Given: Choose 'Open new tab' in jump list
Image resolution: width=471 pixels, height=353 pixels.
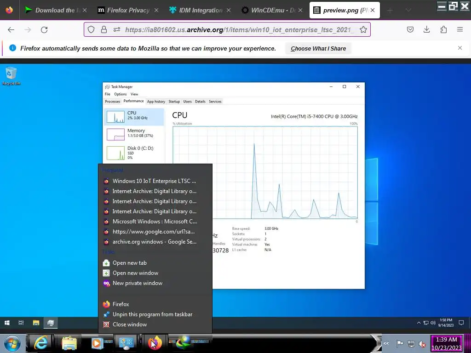Looking at the screenshot, I should click(x=155, y=263).
